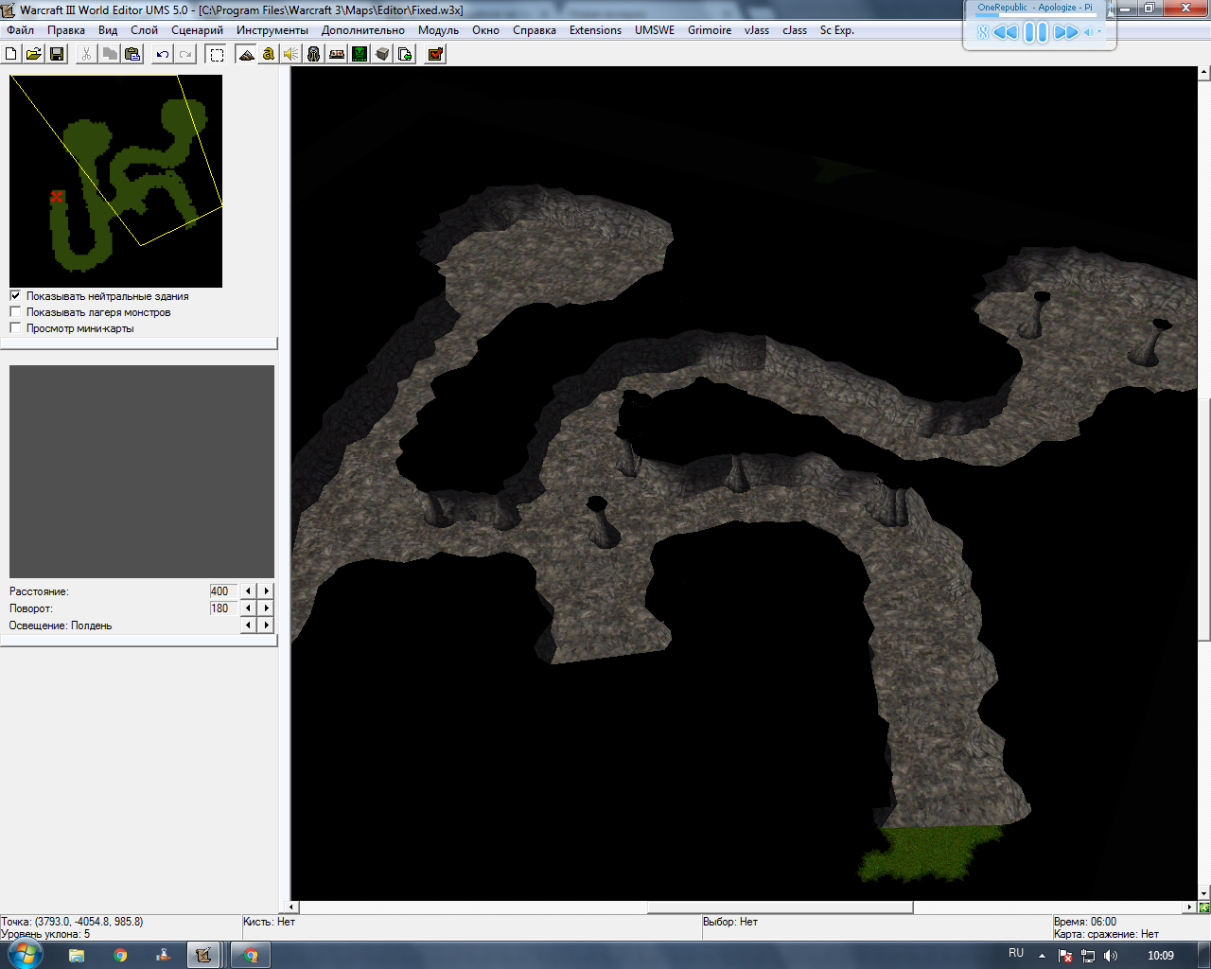Open the Campaign Editor icon

pos(337,54)
